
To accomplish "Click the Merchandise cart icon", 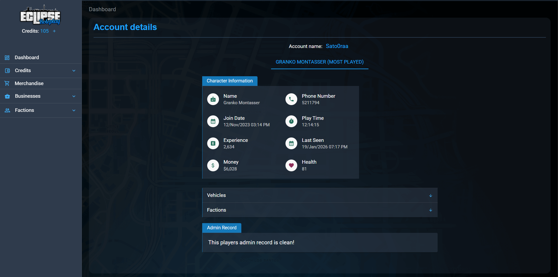I will 7,83.
